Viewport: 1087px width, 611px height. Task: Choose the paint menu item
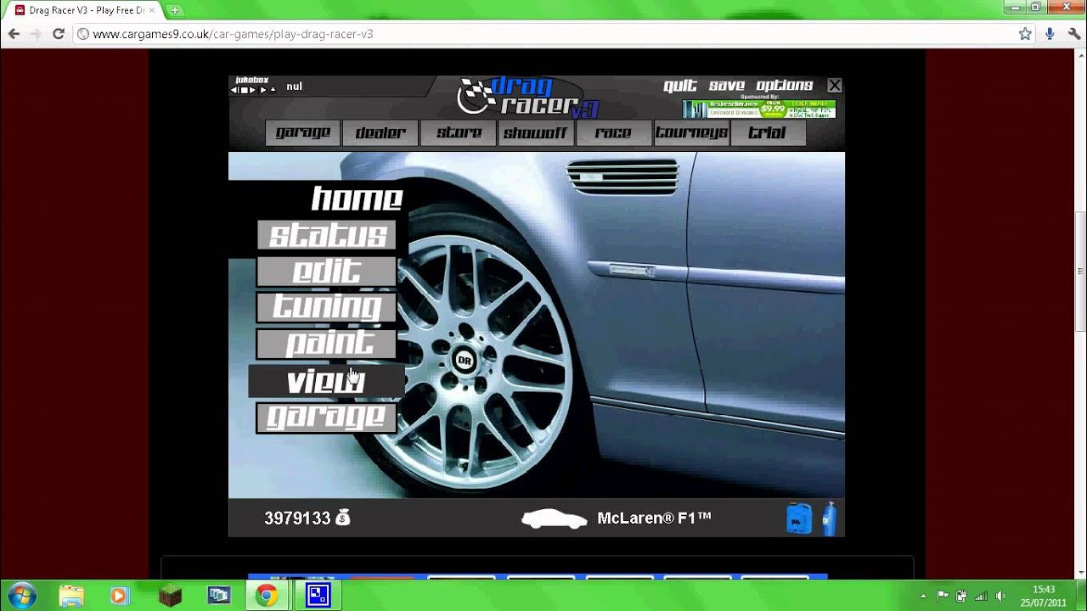pos(327,344)
